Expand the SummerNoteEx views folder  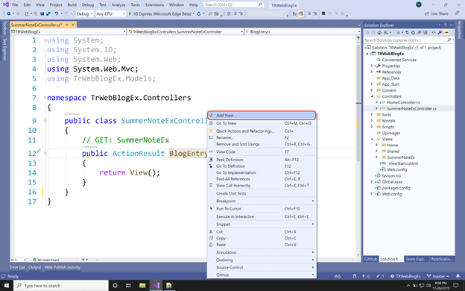coord(377,157)
